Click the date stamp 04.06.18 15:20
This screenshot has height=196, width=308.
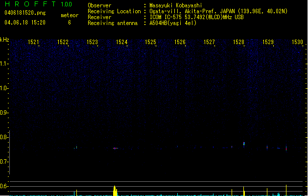(25, 23)
